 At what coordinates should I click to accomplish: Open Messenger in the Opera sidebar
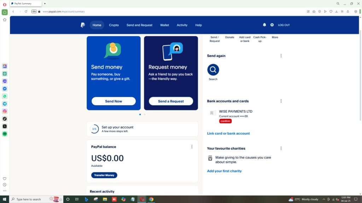[x=5, y=89]
